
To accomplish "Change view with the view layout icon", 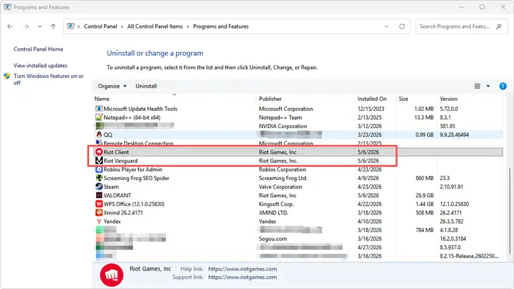I will point(477,86).
